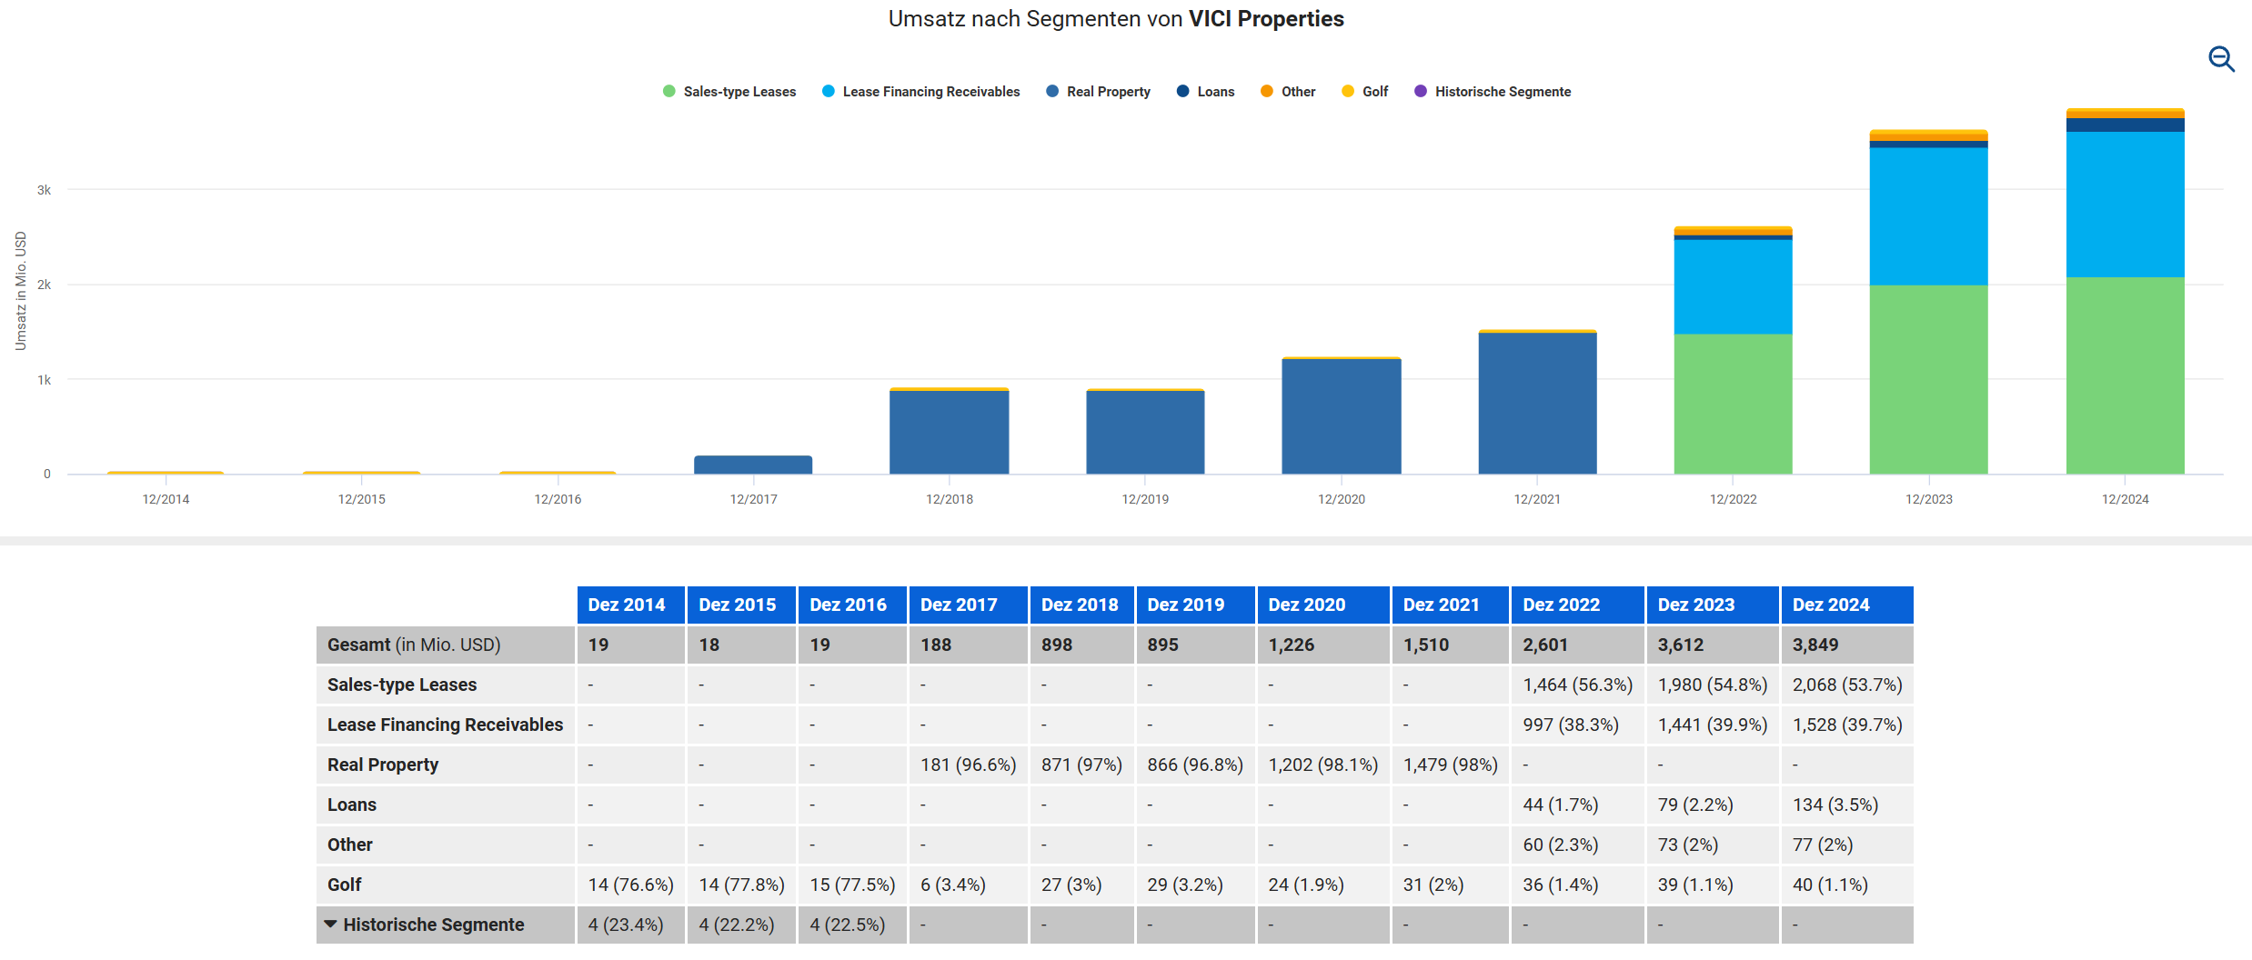Click the 12/2022 green bar segment
This screenshot has width=2252, height=960.
1733,404
